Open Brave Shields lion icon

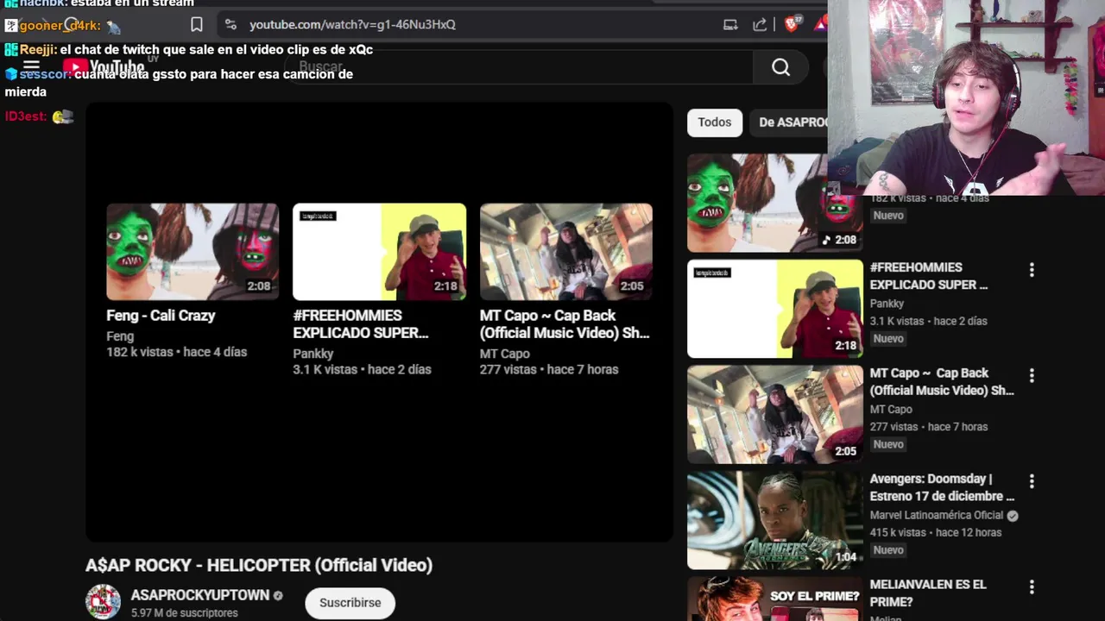point(792,23)
